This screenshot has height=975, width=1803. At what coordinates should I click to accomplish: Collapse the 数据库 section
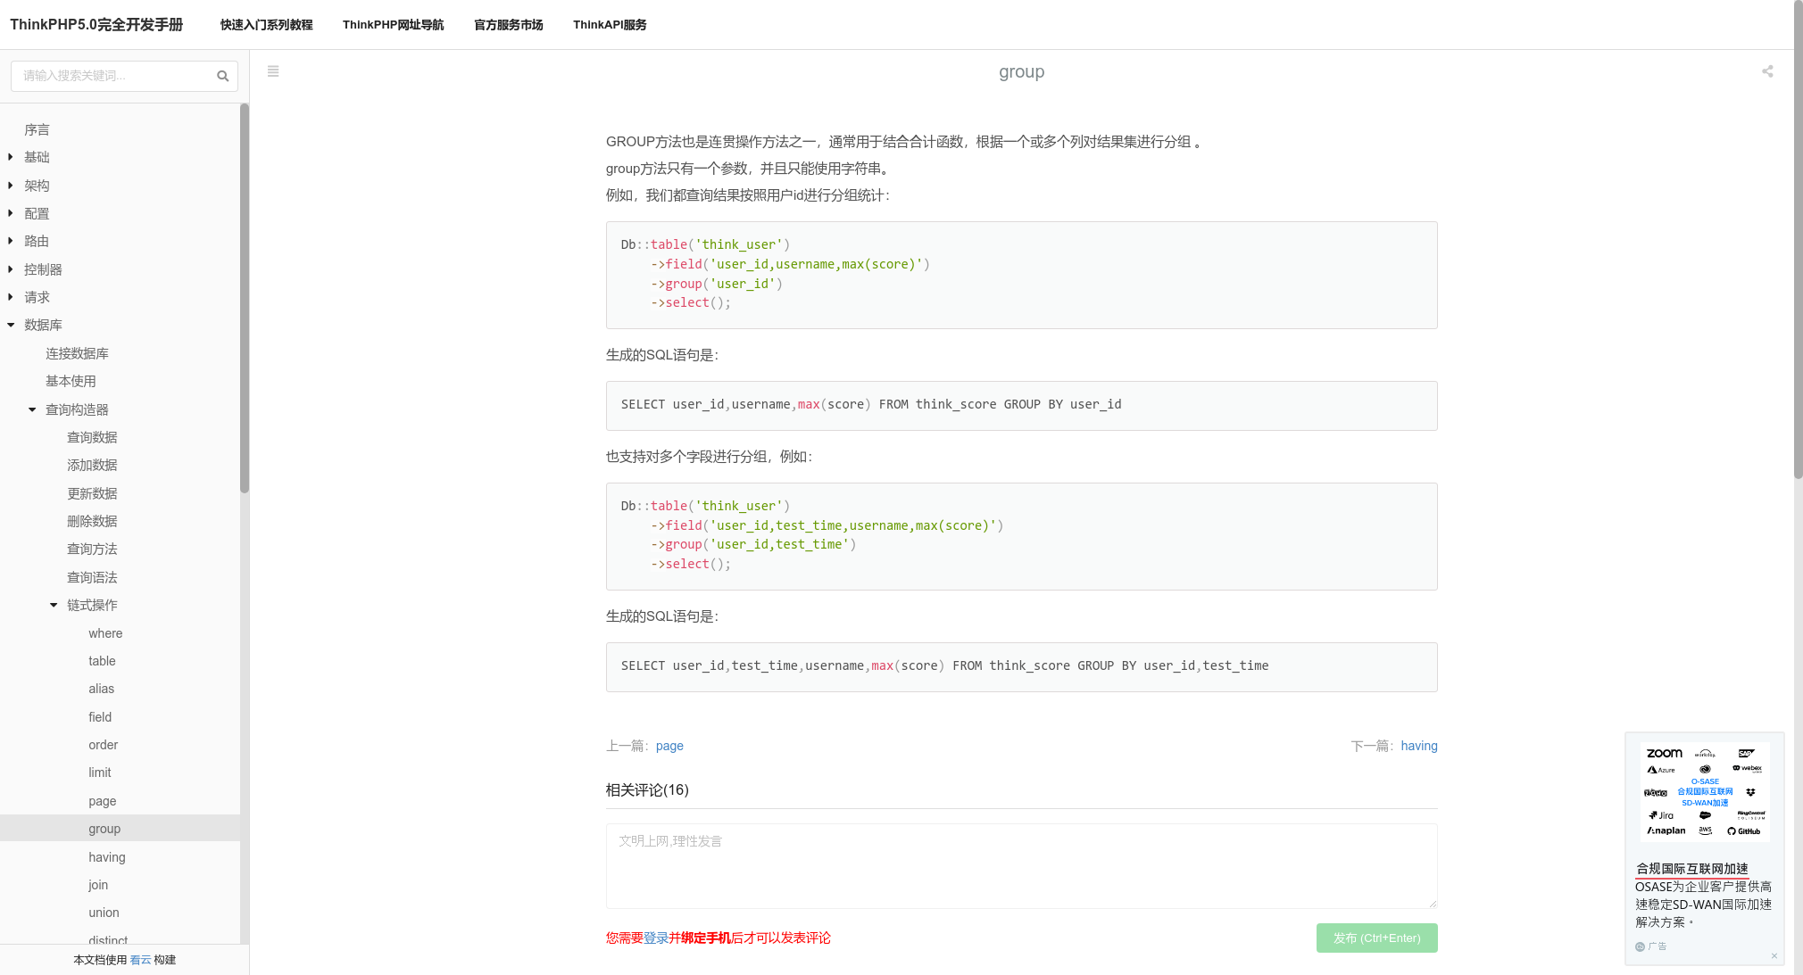click(x=11, y=325)
